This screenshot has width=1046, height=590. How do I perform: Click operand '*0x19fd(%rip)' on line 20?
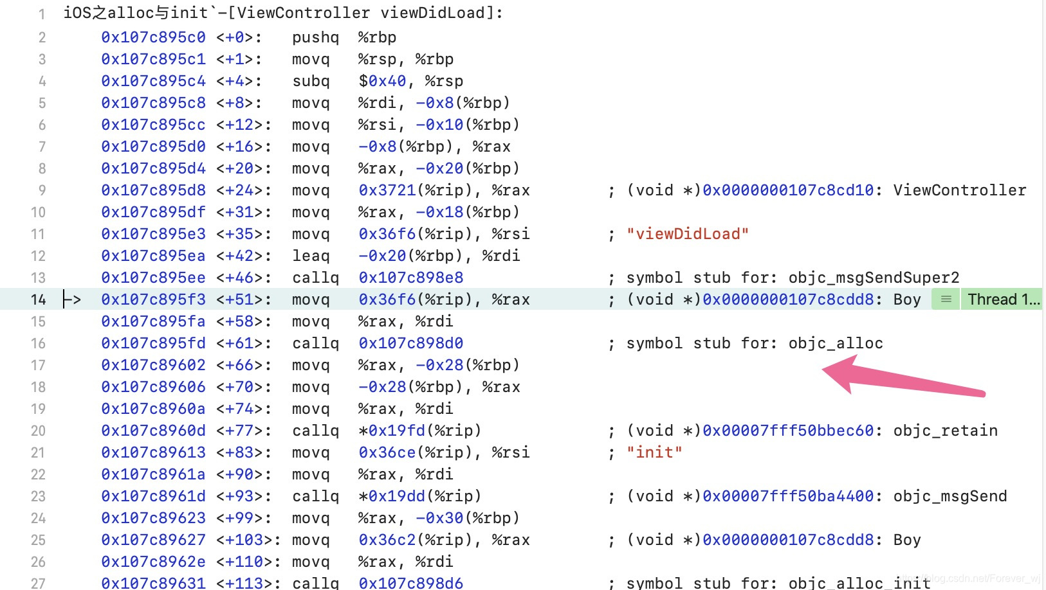click(420, 431)
